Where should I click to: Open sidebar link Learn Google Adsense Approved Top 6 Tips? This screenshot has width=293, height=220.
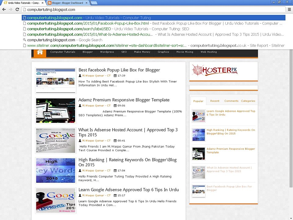[x=231, y=113]
